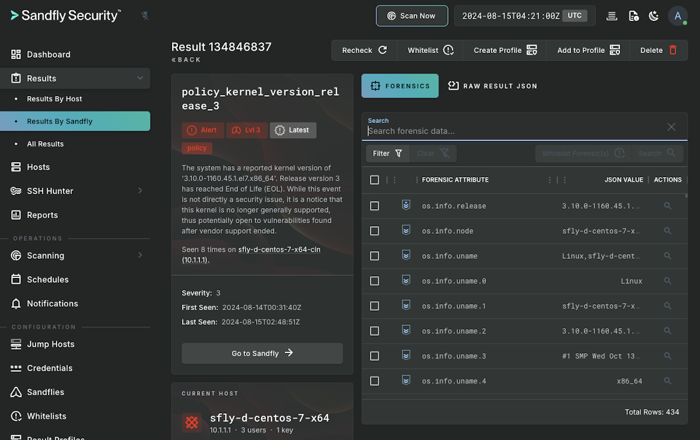This screenshot has width=700, height=440.
Task: Check the os.info.node row checkbox
Action: (374, 231)
